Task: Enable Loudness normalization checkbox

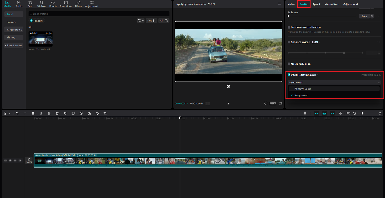Action: (289, 27)
